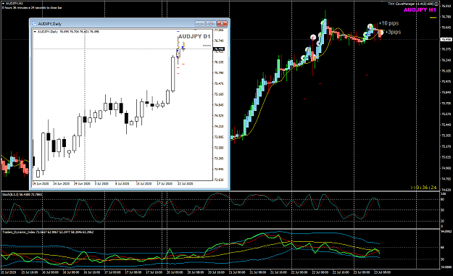Click the 19 Jun 2020 date label

click(x=41, y=183)
